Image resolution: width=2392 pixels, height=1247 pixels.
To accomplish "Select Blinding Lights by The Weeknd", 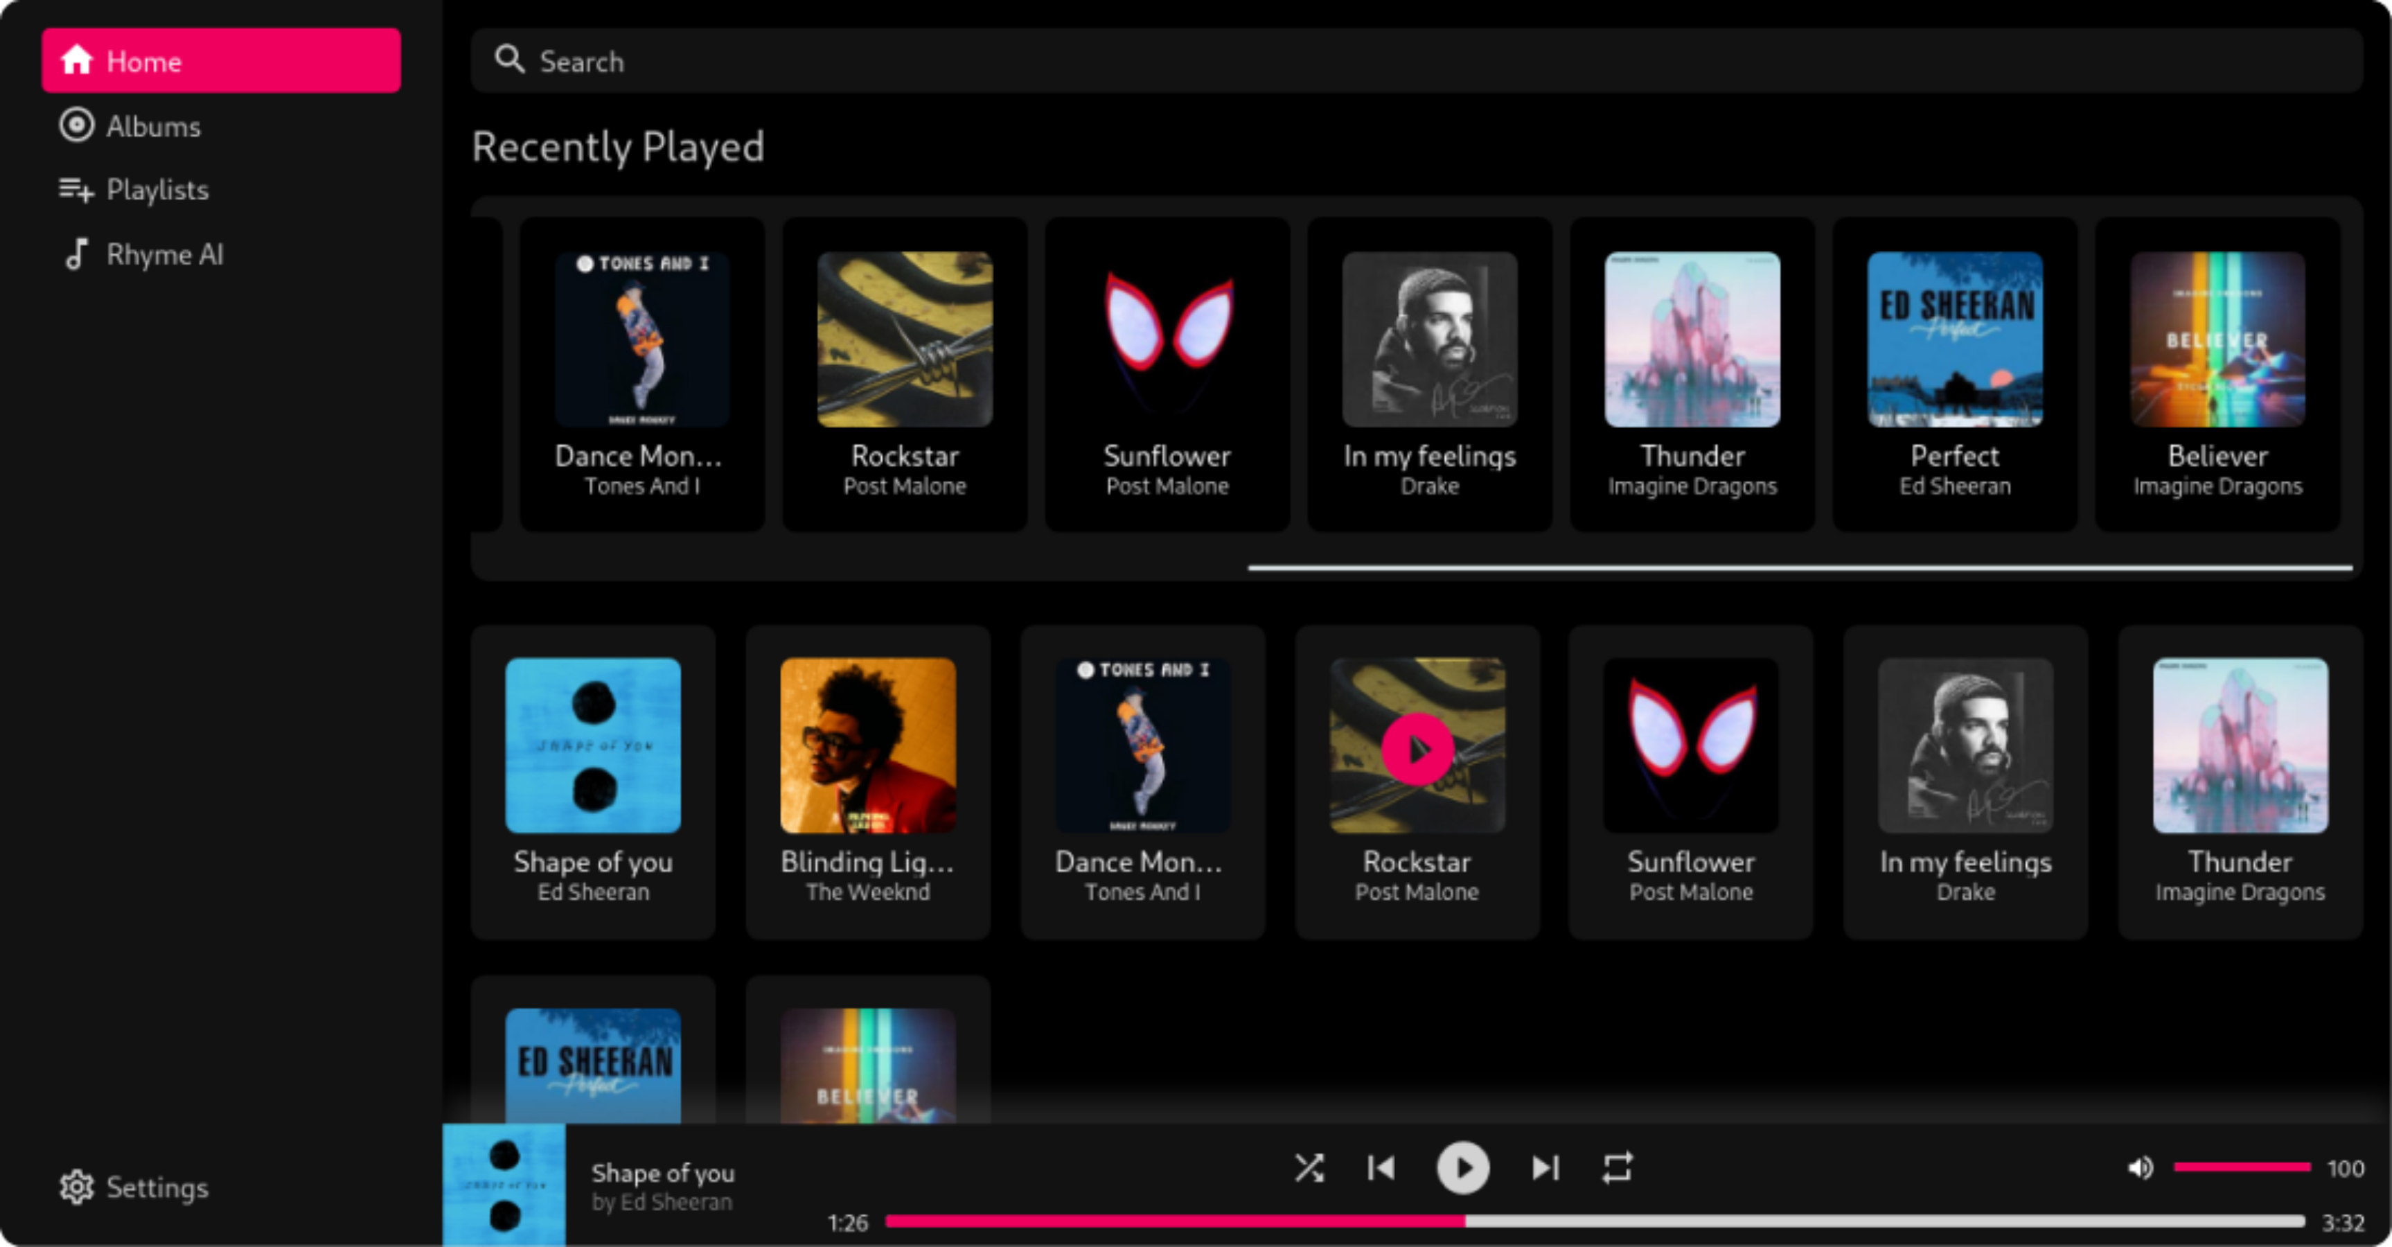I will [867, 782].
